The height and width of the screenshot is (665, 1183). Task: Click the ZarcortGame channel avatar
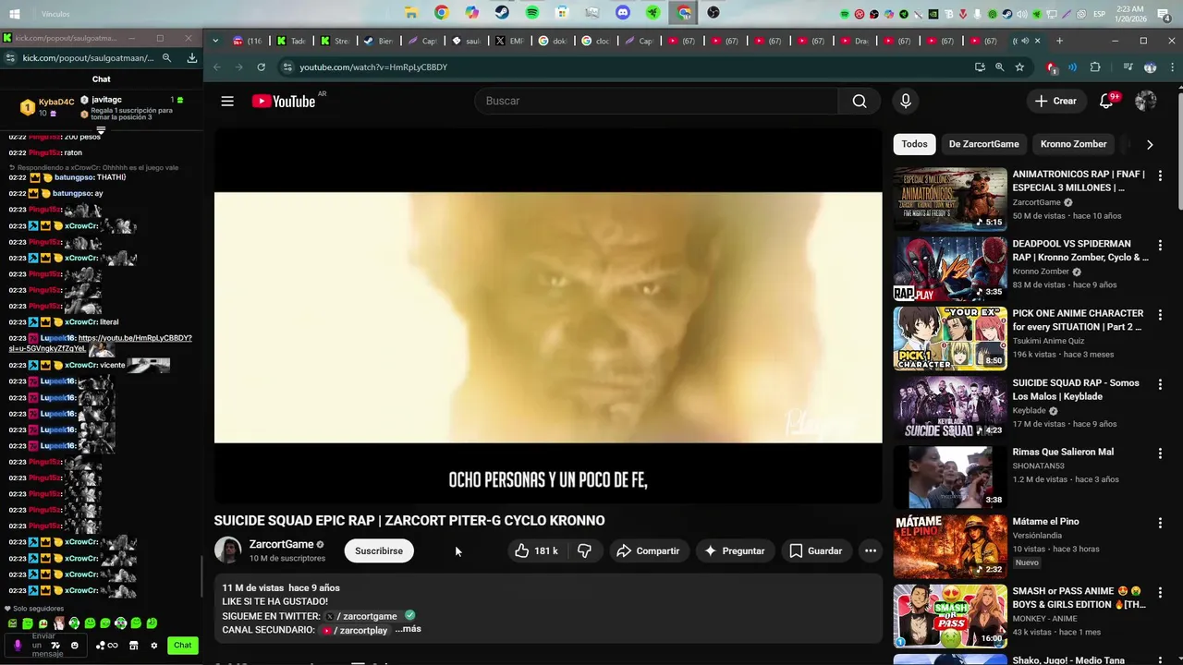coord(227,550)
